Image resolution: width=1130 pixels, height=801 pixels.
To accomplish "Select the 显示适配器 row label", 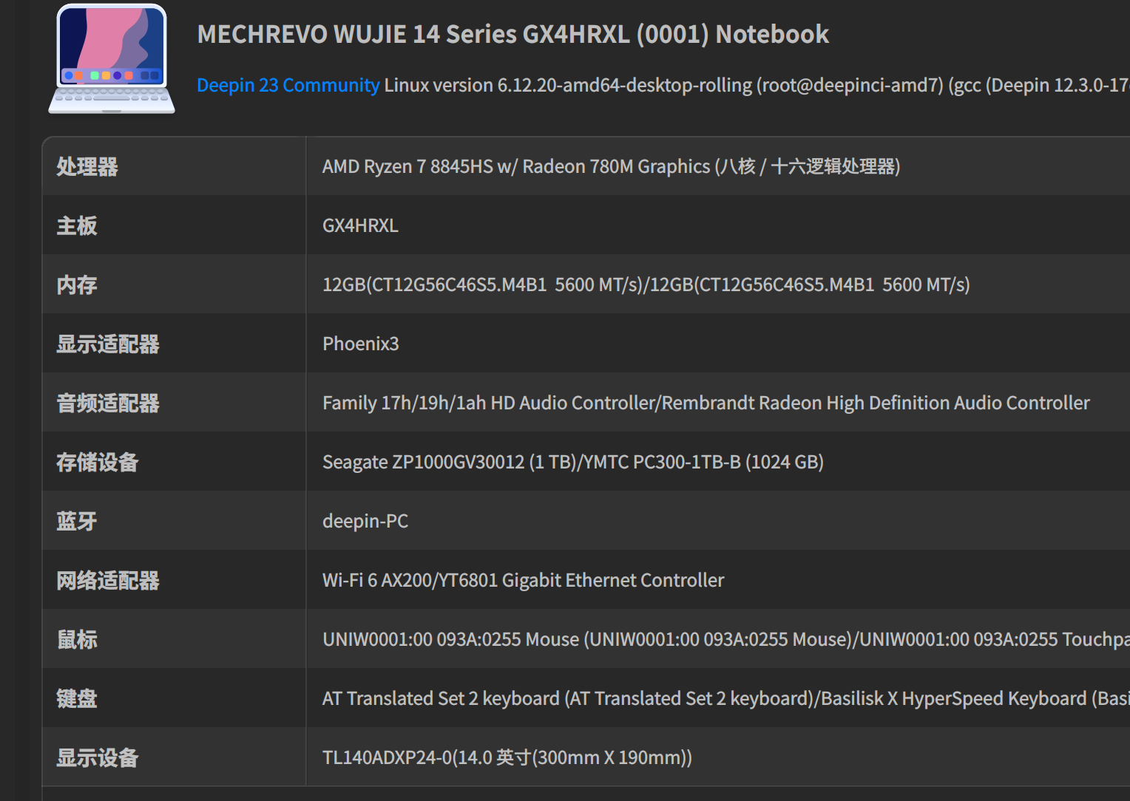I will (108, 344).
